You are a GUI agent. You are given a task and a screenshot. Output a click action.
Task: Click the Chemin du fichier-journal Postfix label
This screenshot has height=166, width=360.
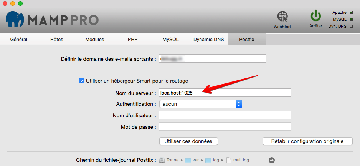tap(116, 160)
